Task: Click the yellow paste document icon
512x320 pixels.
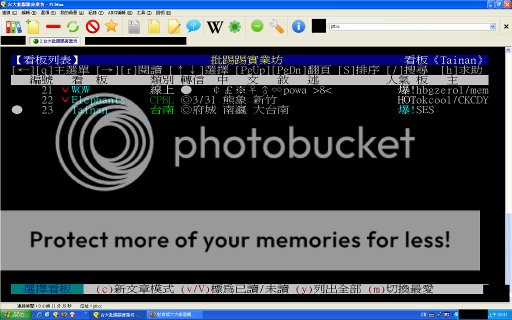Action: point(154,26)
